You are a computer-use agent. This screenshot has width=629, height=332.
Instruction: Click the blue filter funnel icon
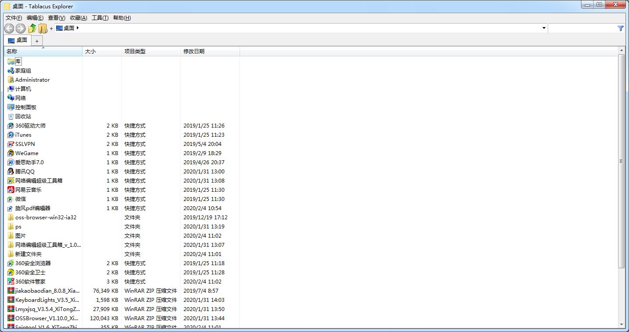pyautogui.click(x=621, y=28)
